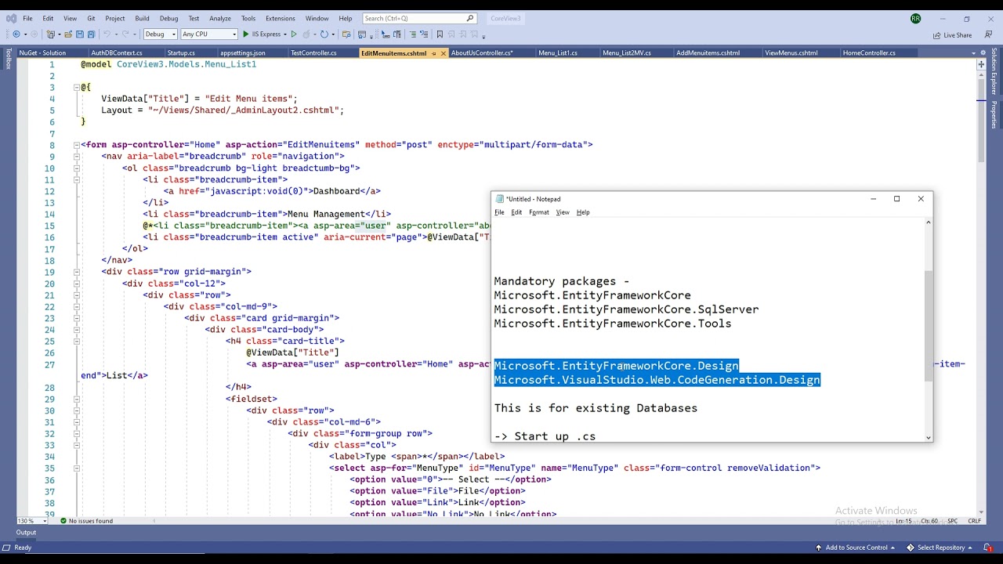The height and width of the screenshot is (564, 1003).
Task: Switch to the HomeController.cs tab
Action: pos(869,53)
